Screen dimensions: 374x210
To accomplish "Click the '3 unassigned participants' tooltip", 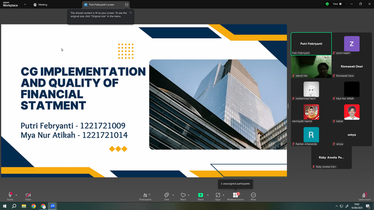I will [x=236, y=184].
